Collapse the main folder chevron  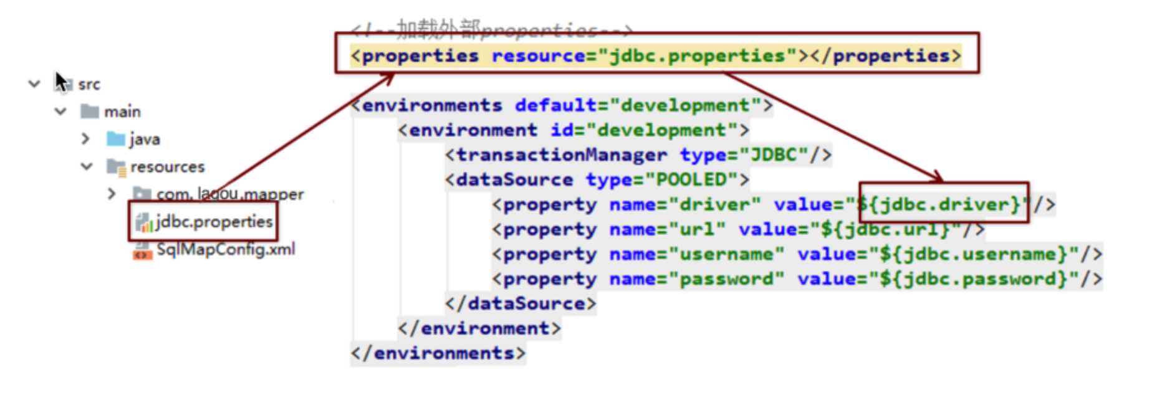(x=60, y=112)
